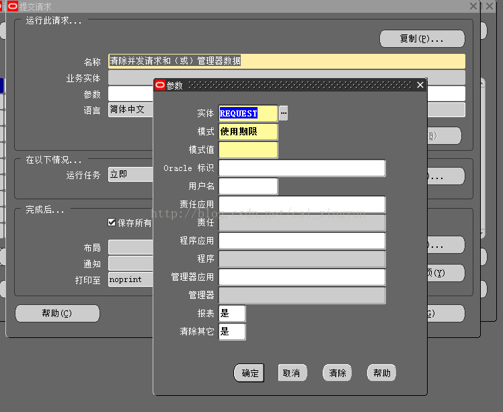Viewport: 503px width, 412px height.
Task: Confirm the parameters with 确定
Action: click(x=249, y=373)
